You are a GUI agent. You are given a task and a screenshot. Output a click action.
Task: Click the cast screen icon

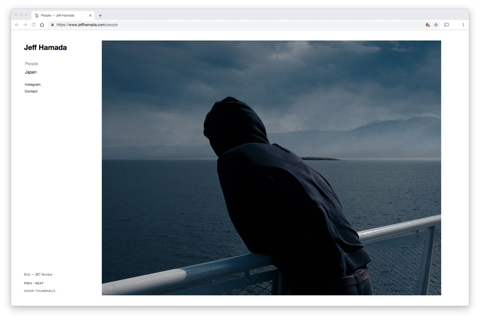[446, 25]
